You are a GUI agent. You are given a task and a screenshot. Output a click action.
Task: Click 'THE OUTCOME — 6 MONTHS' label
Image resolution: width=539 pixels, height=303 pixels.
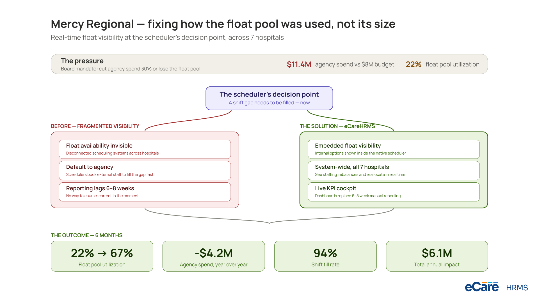[87, 235]
